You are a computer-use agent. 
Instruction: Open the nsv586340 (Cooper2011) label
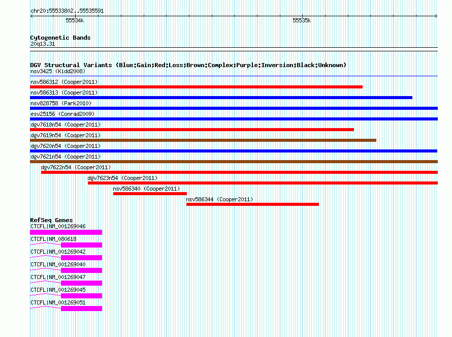146,189
